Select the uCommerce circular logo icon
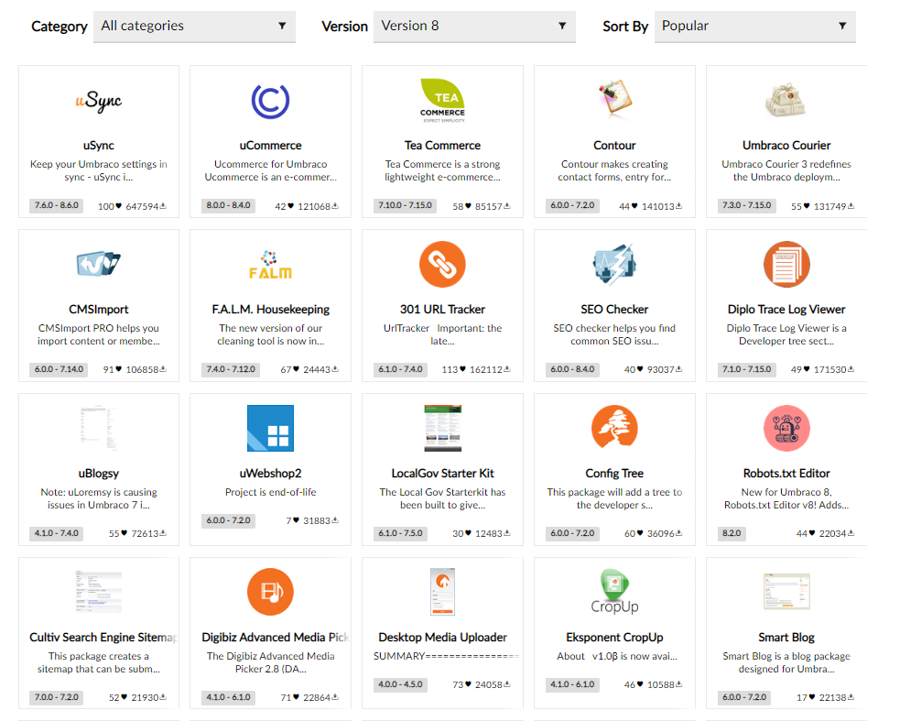 point(270,100)
